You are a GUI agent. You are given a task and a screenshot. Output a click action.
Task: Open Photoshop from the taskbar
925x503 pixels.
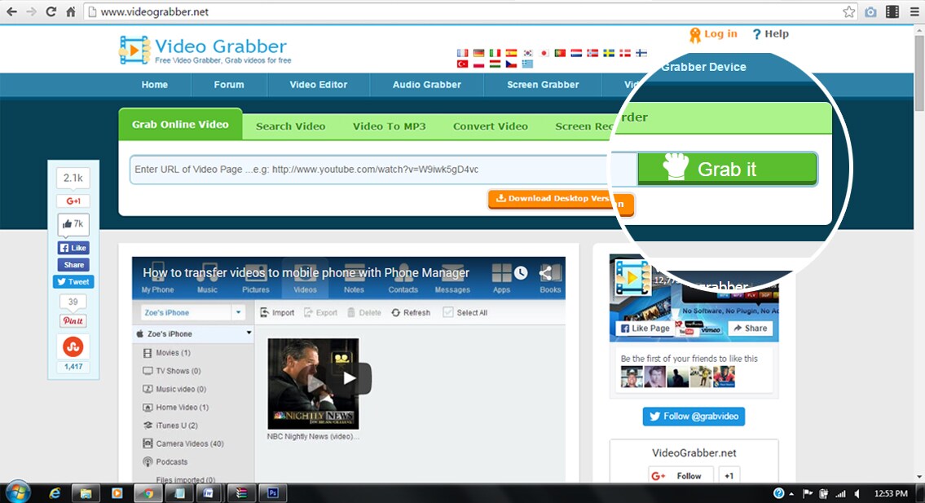(x=272, y=493)
